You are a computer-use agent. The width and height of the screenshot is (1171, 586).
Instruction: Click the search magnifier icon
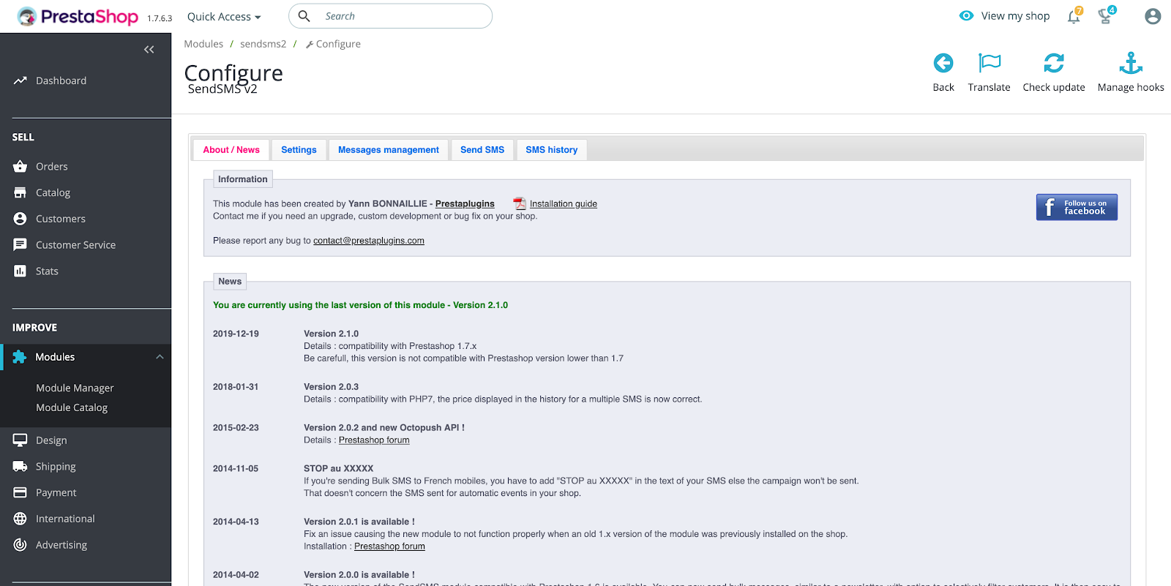coord(304,16)
